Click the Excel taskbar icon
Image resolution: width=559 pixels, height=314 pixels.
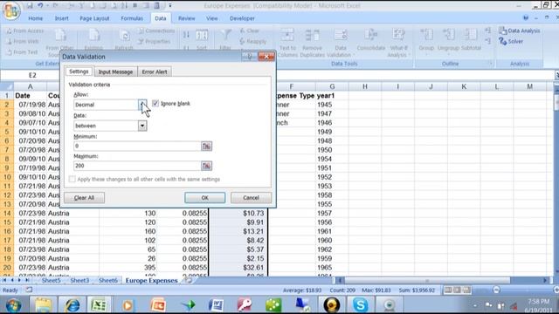pyautogui.click(x=99, y=305)
